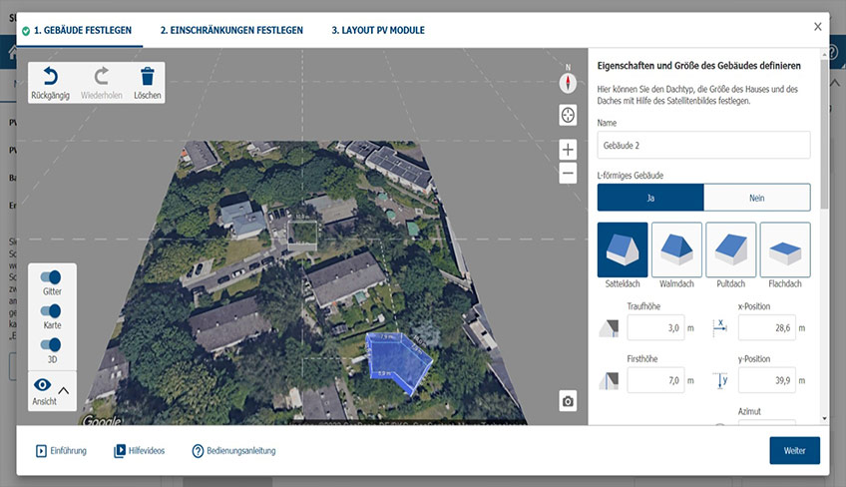Click the properties panel vertical scrollbar
This screenshot has height=487, width=846.
click(824, 134)
